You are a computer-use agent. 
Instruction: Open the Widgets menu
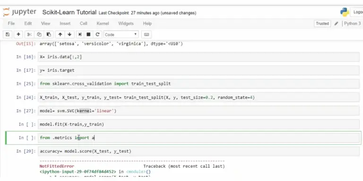pos(126,24)
